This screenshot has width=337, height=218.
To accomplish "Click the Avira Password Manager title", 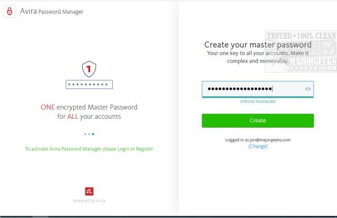I will click(x=52, y=11).
